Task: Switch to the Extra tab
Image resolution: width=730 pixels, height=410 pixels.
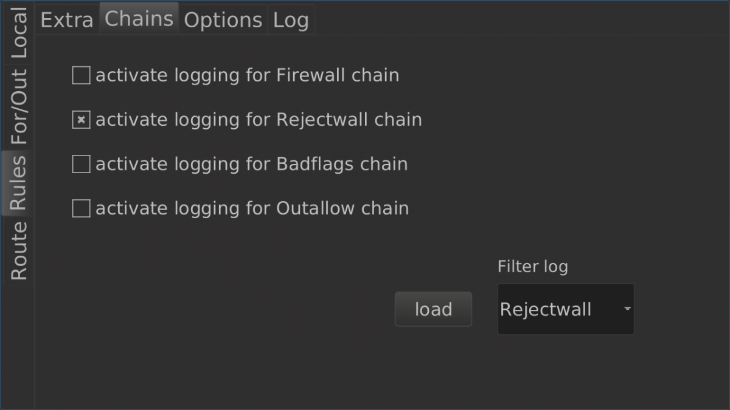Action: click(67, 20)
